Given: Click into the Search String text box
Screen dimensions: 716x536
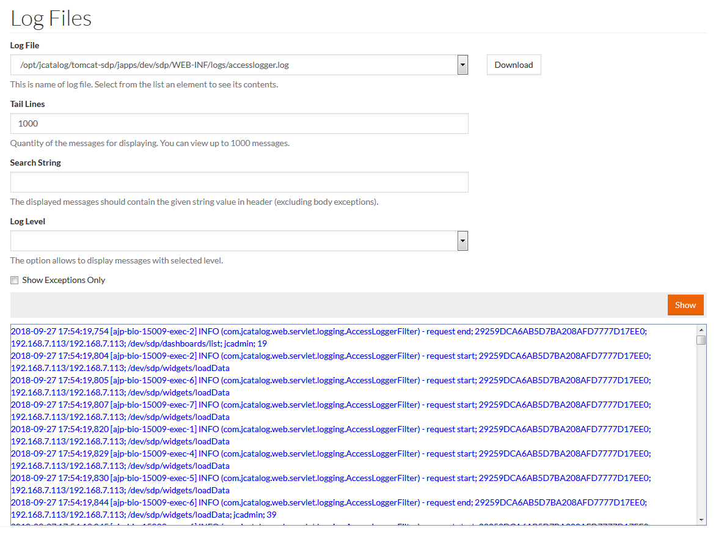Looking at the screenshot, I should 239,182.
